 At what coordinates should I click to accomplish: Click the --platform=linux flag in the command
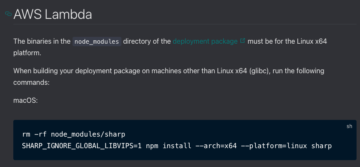click(x=274, y=146)
